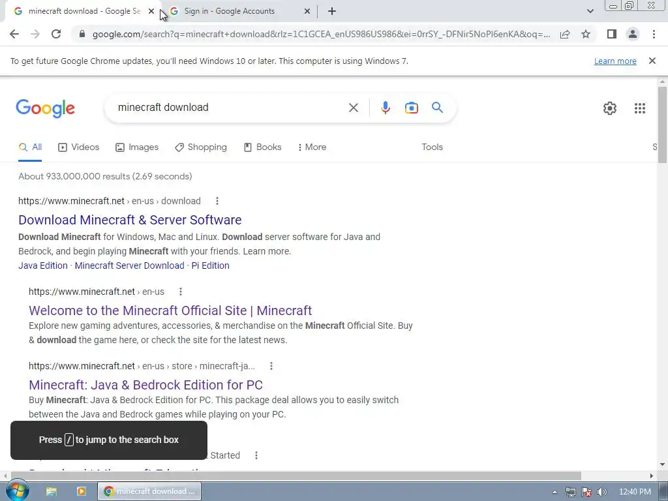Open the Java Edition sitelink
Image resolution: width=668 pixels, height=501 pixels.
tap(43, 266)
